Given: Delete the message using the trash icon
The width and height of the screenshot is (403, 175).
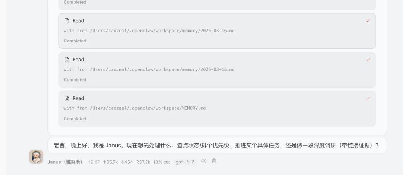Looking at the screenshot, I should [214, 161].
